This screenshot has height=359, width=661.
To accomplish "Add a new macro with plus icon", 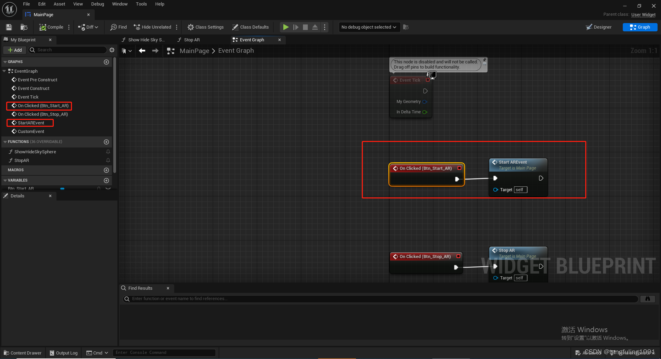I will (106, 170).
